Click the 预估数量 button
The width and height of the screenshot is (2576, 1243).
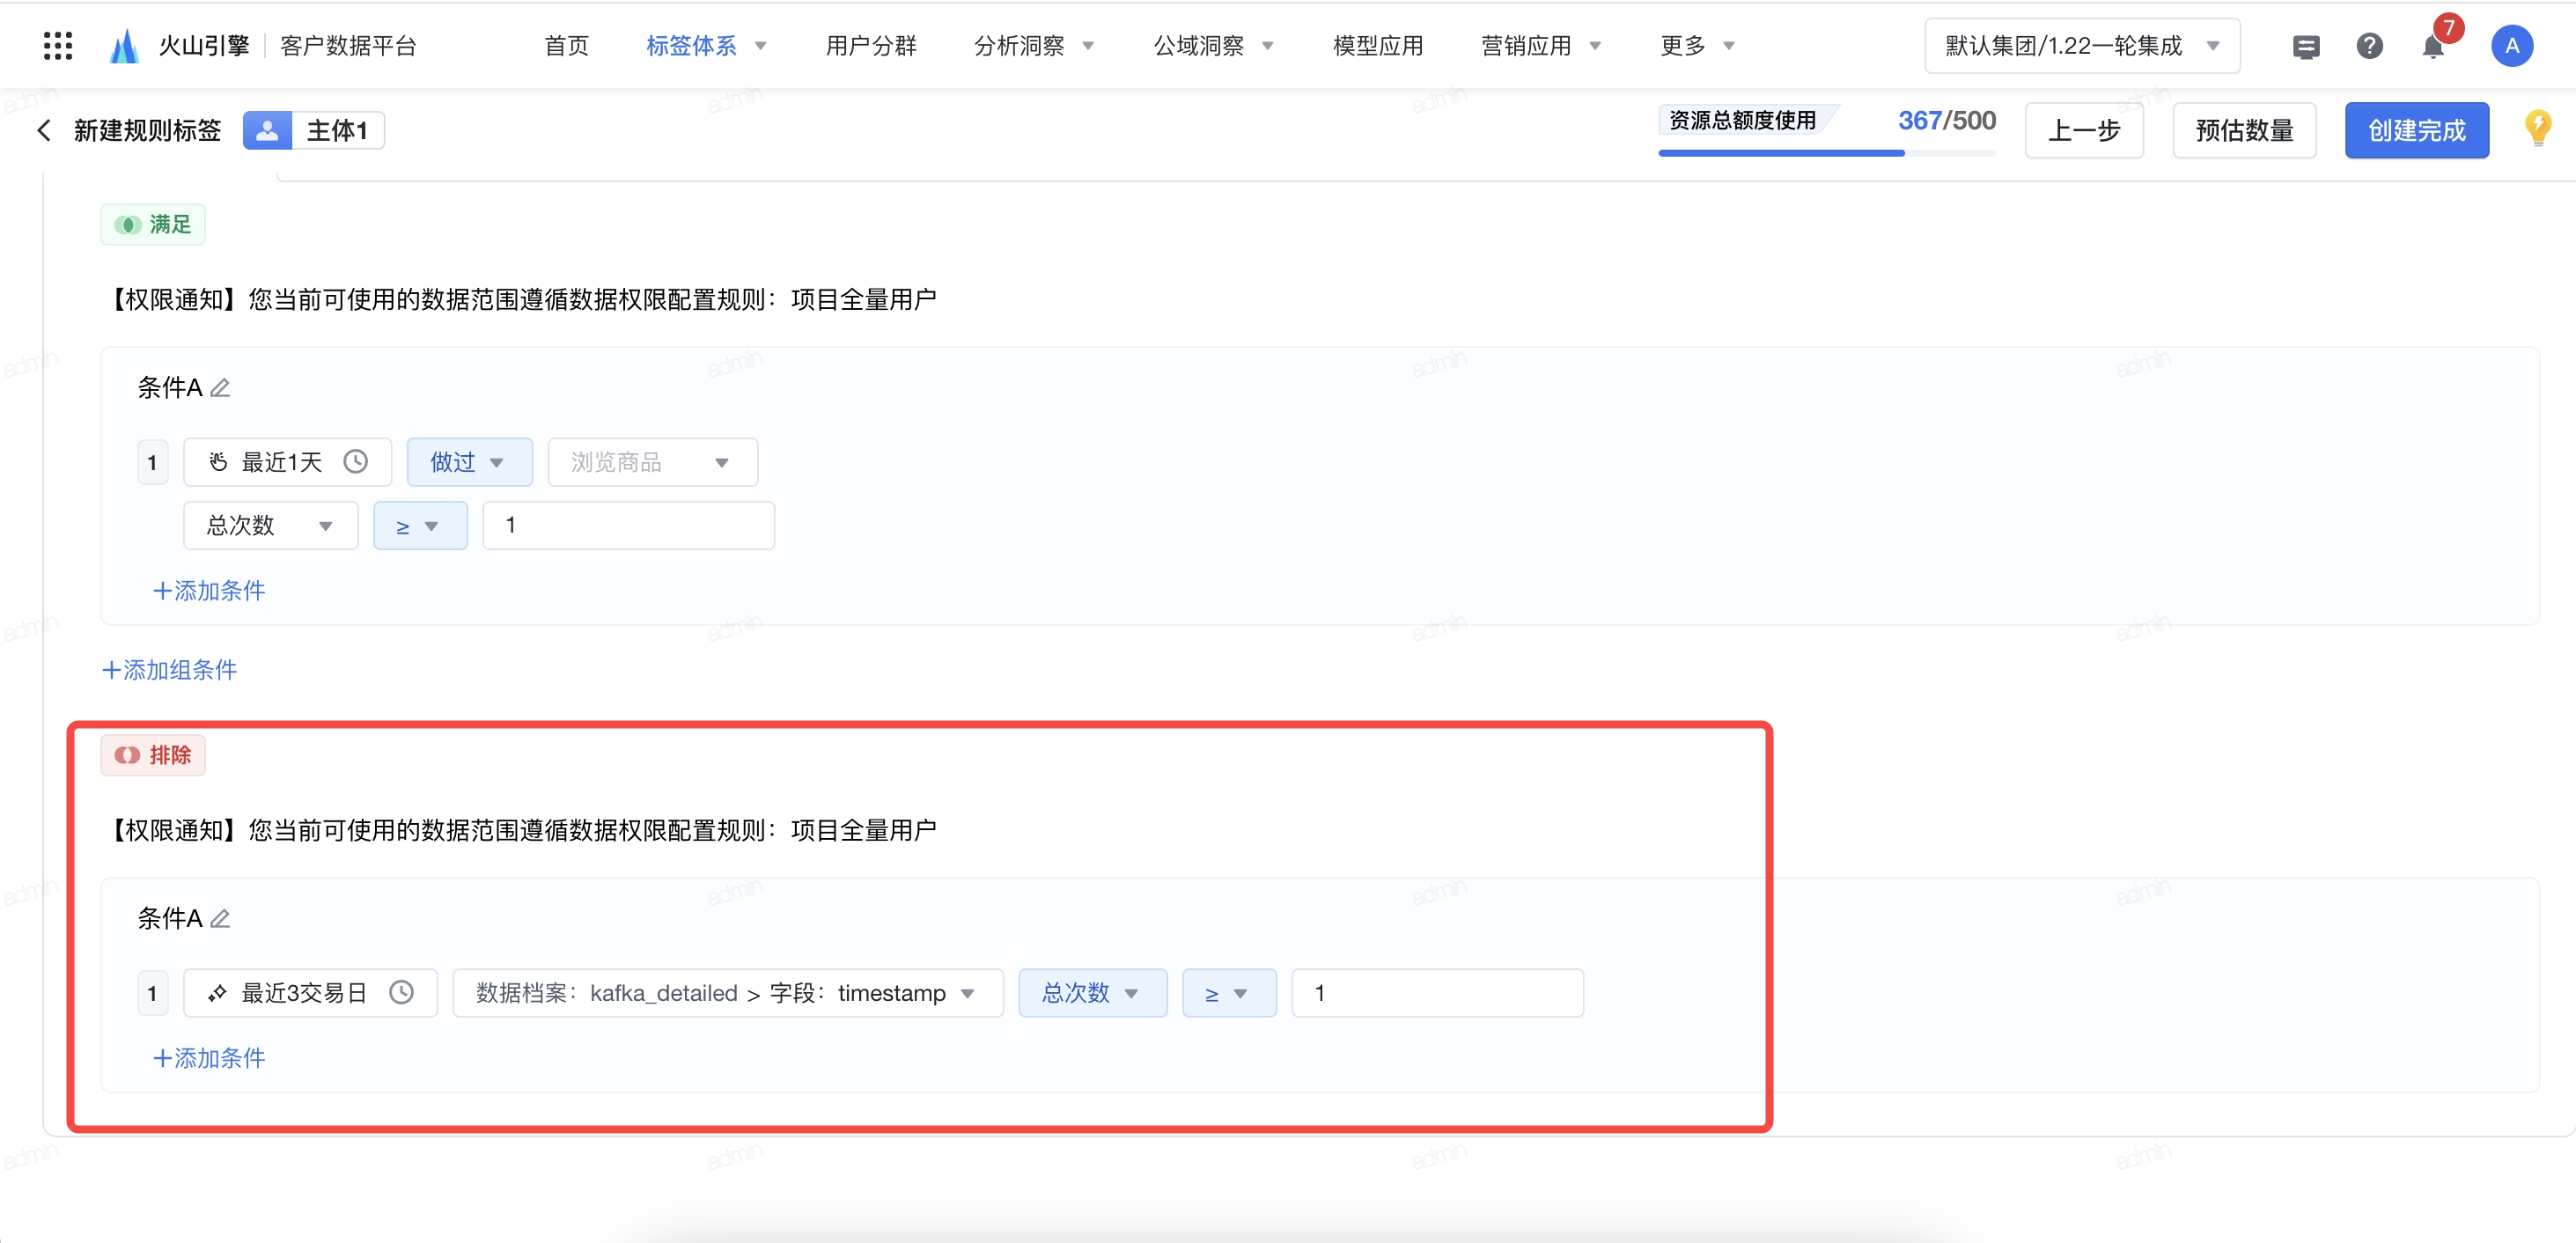(2244, 130)
